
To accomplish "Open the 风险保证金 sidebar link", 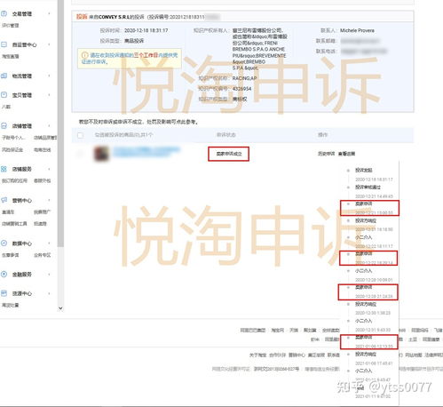I will [12, 150].
